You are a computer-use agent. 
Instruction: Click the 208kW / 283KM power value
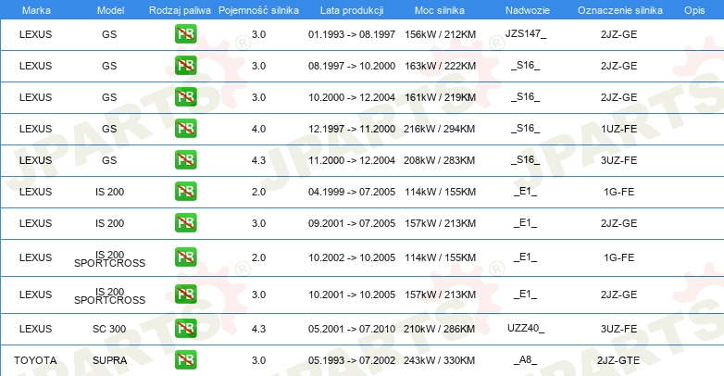point(440,160)
